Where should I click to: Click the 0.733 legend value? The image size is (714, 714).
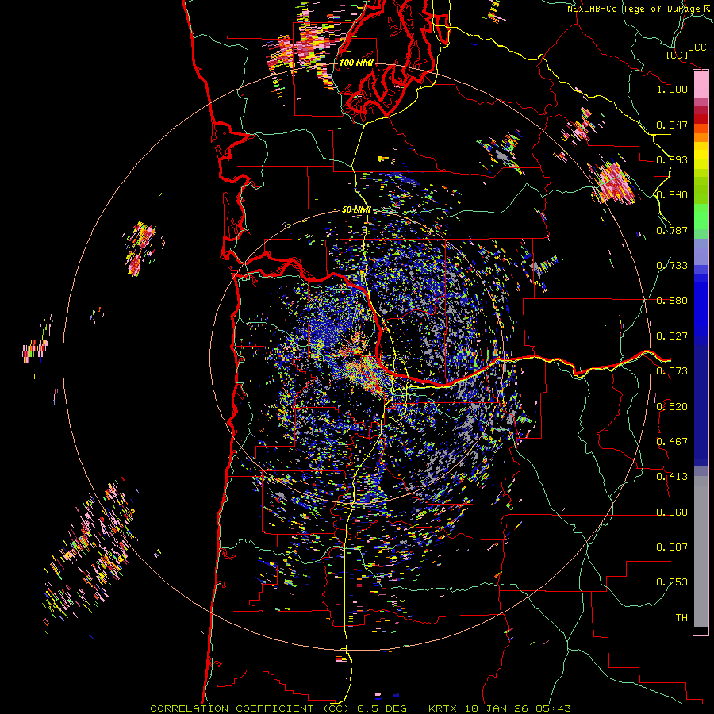coord(672,266)
